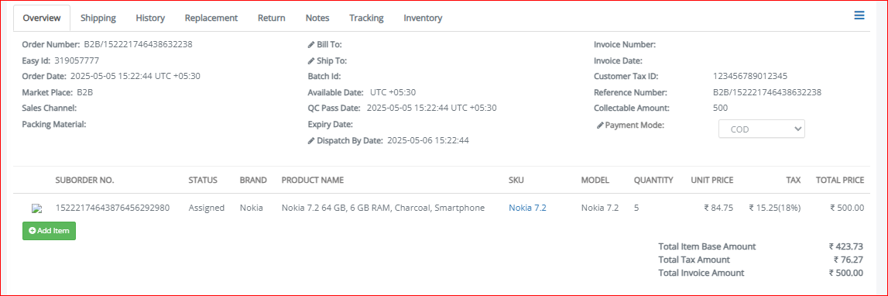Switch to the Inventory tab
888x296 pixels.
[423, 18]
